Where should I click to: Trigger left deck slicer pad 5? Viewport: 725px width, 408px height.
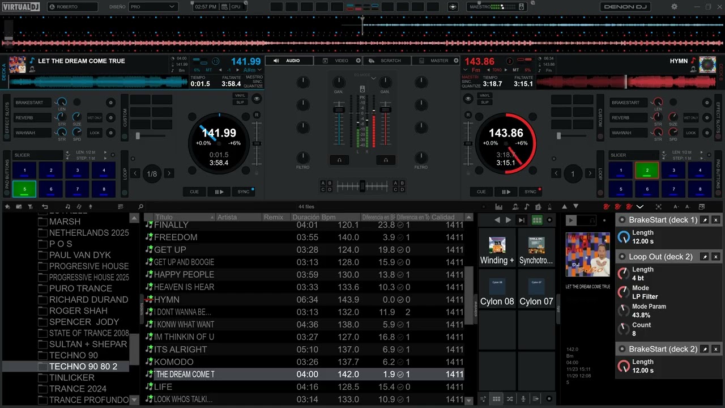tap(24, 189)
